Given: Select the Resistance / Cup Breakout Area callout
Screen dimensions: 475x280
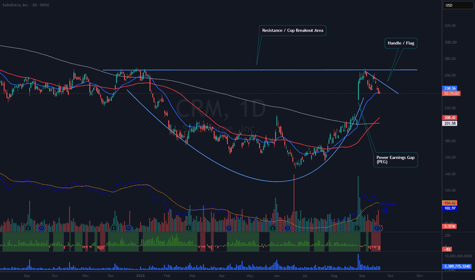Looking at the screenshot, I should click(x=293, y=30).
